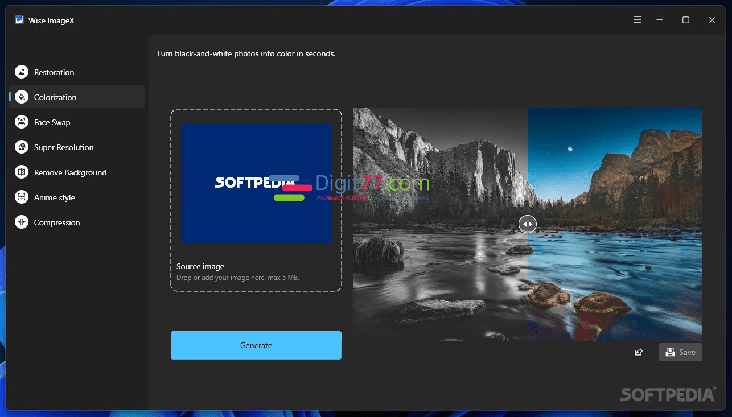
Task: Open Remove Background tool
Action: [77, 172]
